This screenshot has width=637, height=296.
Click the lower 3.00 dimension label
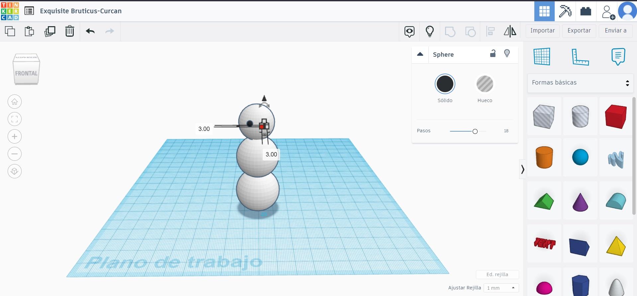pyautogui.click(x=271, y=154)
